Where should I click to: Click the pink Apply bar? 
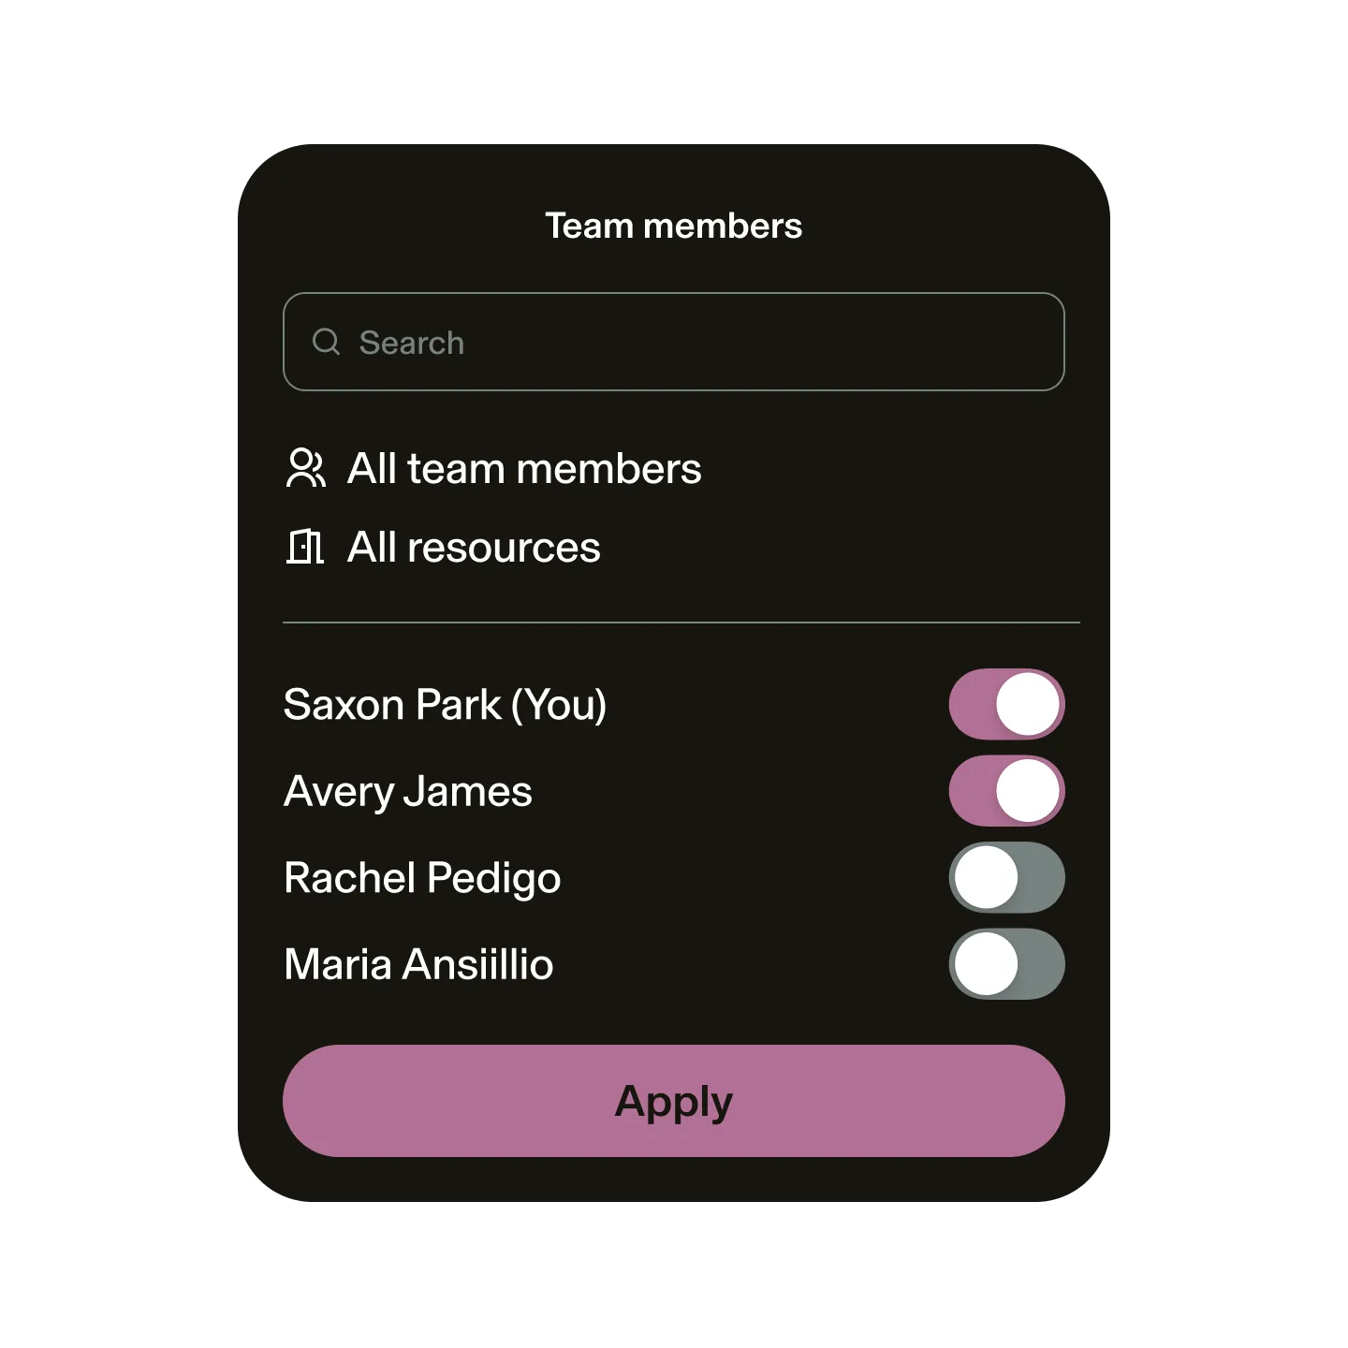[674, 1103]
